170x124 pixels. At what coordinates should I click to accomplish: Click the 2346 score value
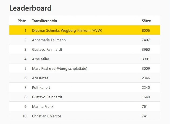click(146, 78)
